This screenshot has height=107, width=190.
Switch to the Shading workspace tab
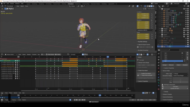(x=64, y=4)
